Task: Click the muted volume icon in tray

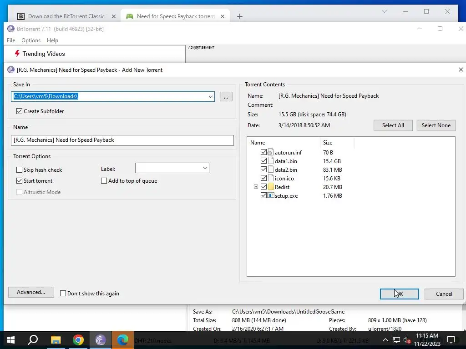Action: pos(407,340)
